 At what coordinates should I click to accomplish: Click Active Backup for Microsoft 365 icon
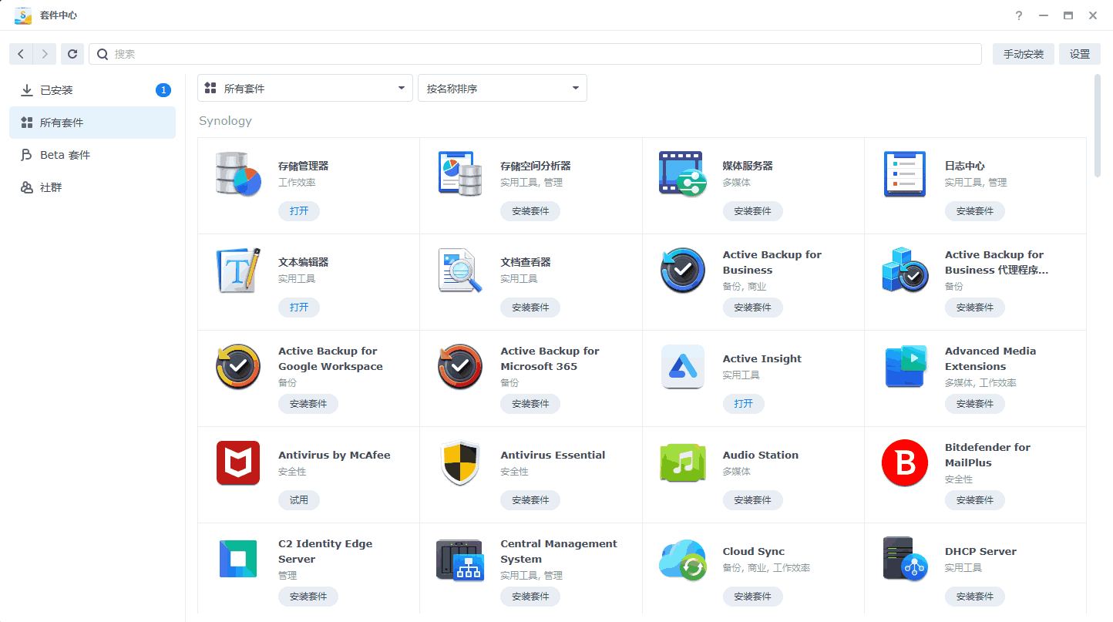tap(460, 366)
